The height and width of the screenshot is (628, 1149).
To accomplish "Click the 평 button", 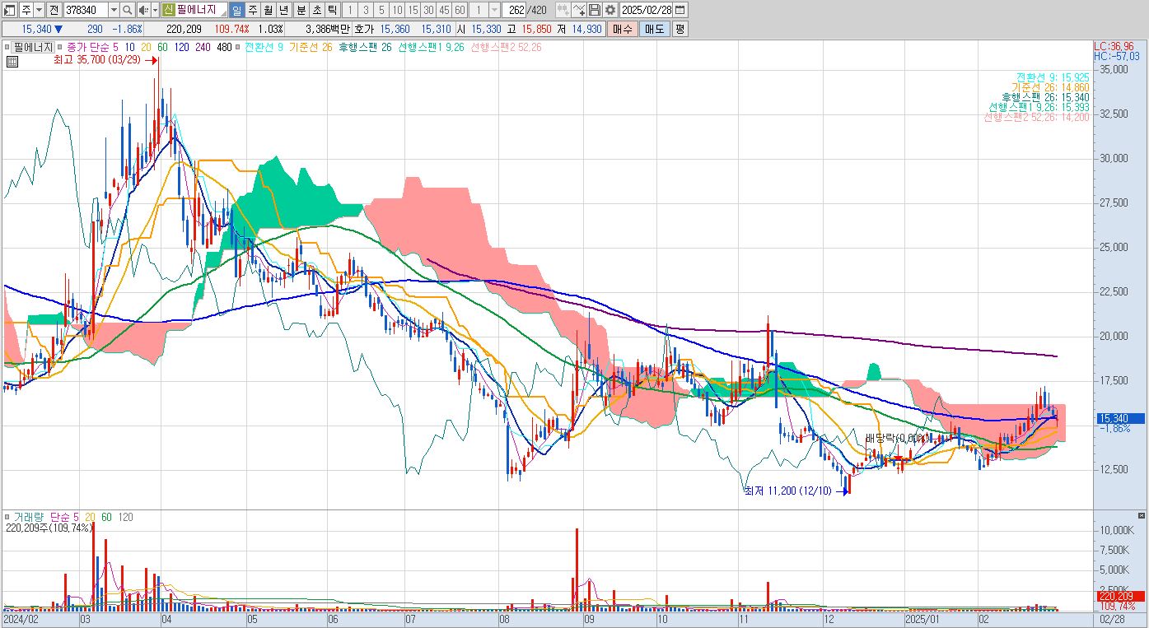I will coord(680,29).
